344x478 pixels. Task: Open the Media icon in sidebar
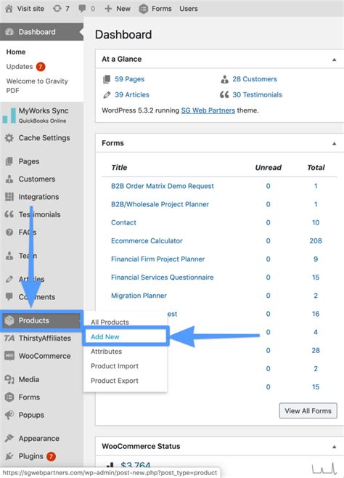[9, 379]
